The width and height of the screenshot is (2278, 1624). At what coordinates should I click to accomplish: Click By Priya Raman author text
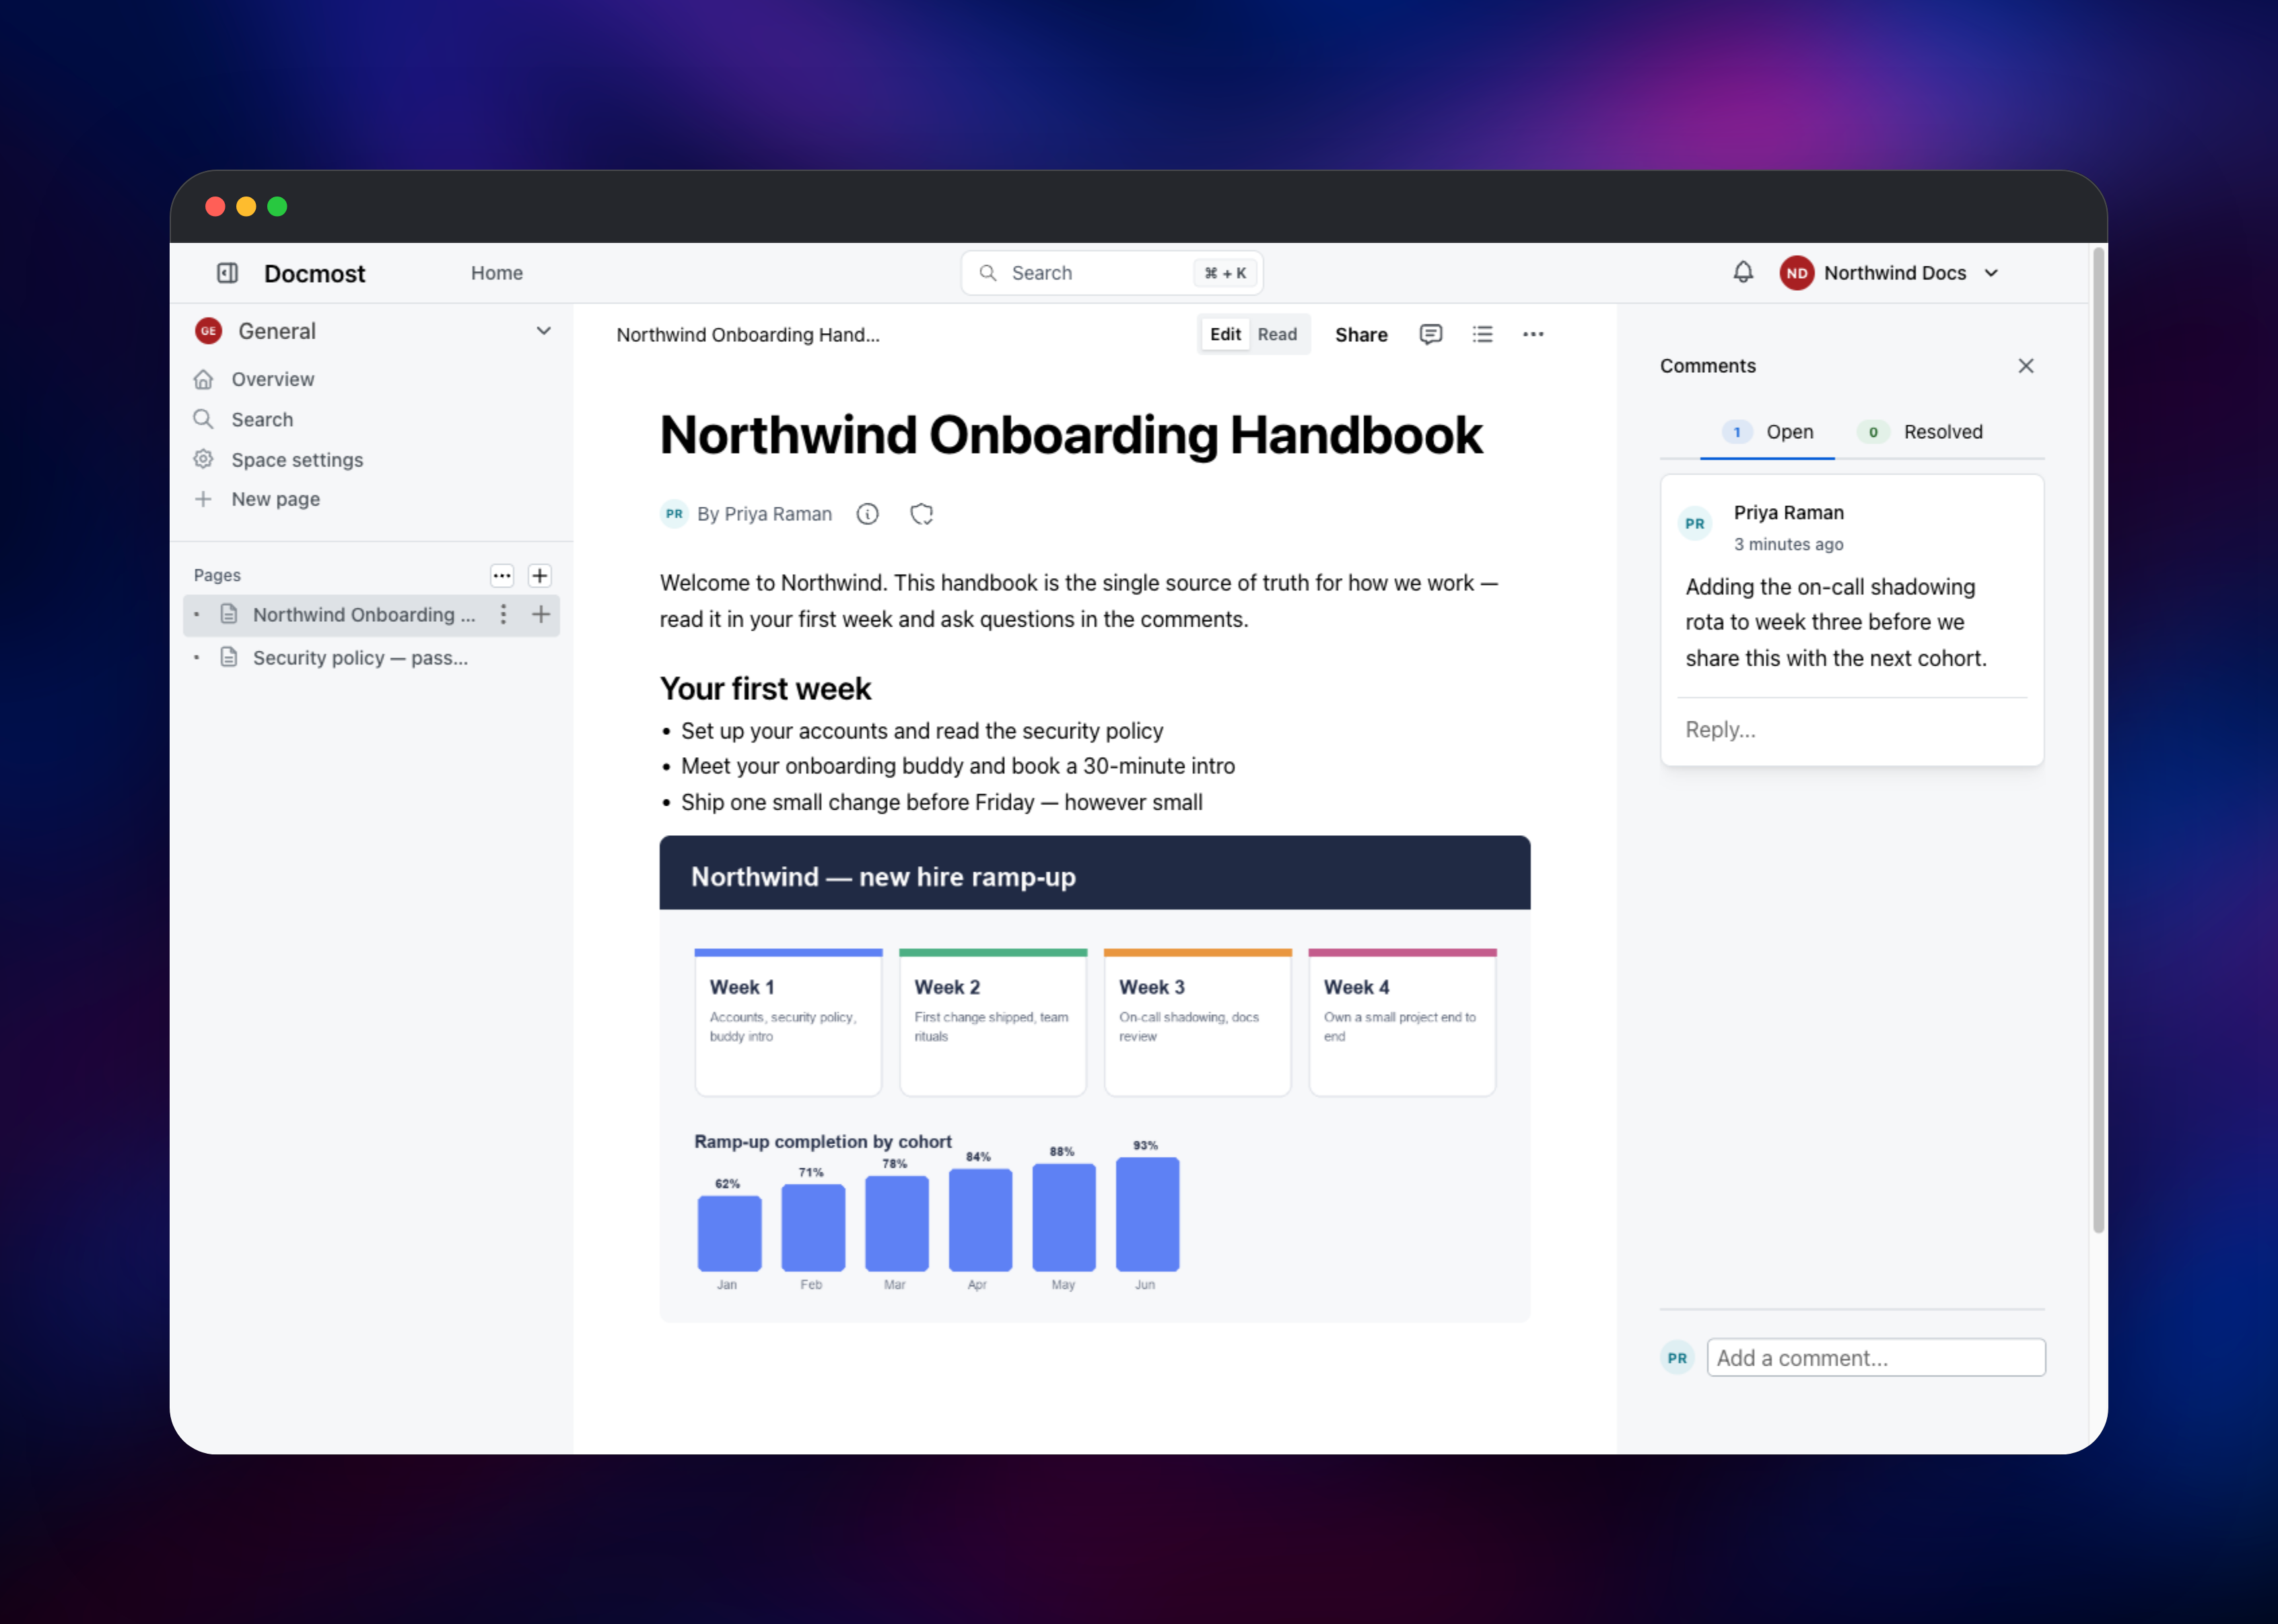764,514
